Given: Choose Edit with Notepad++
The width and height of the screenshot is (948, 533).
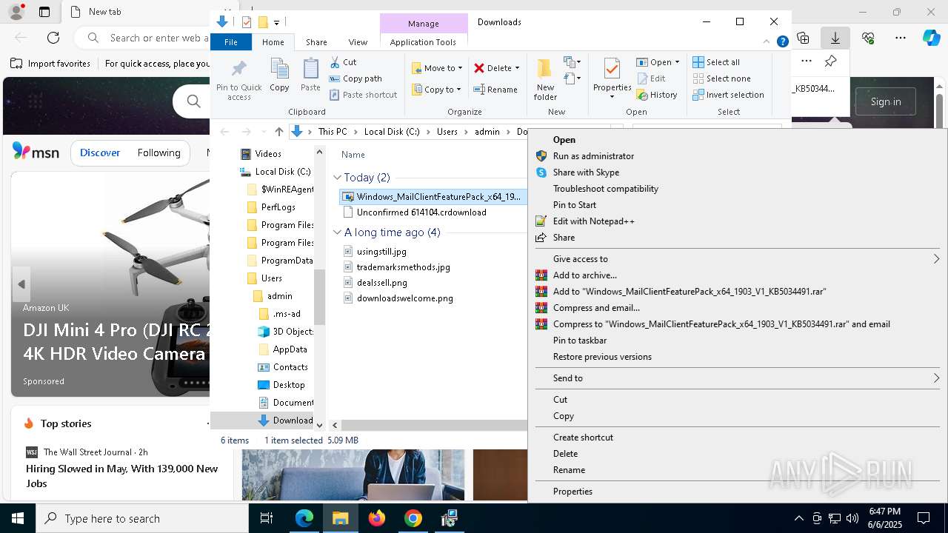Looking at the screenshot, I should pyautogui.click(x=593, y=221).
